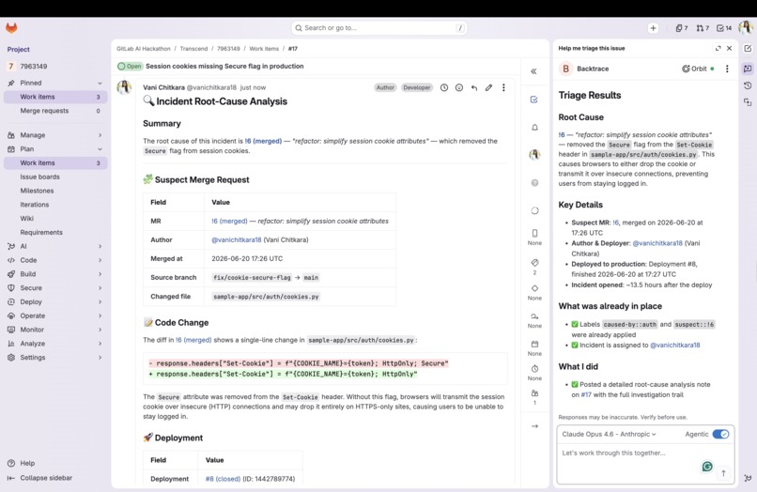Click the search or go to field
757x492 pixels.
[379, 28]
